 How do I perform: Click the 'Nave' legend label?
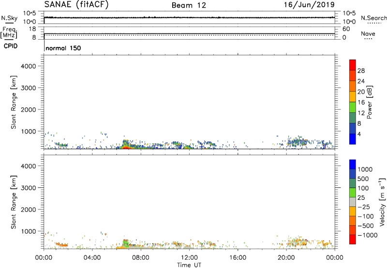(368, 34)
